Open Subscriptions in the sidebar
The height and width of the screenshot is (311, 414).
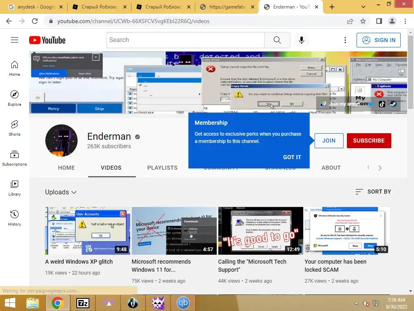point(15,158)
